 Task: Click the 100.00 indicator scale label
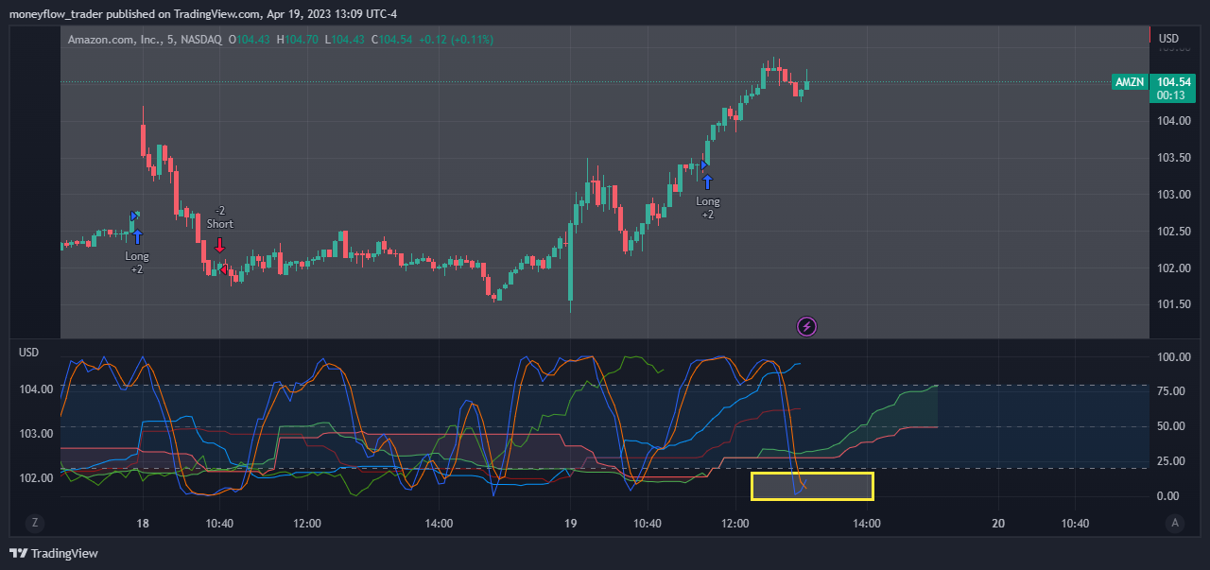coord(1172,357)
